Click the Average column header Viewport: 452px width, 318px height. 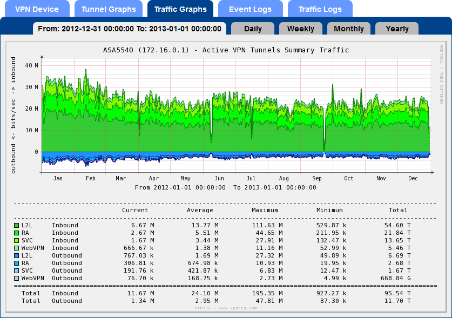pos(200,210)
